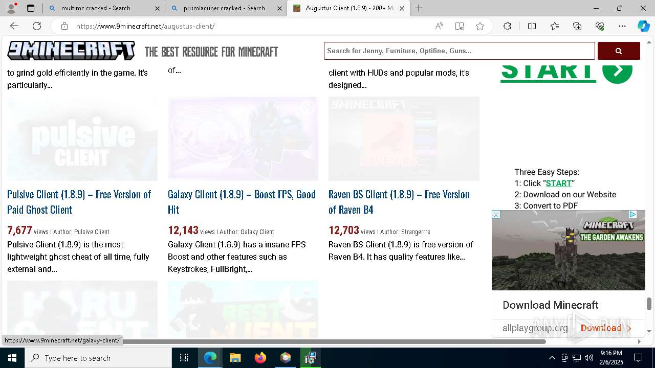Open Edge Settings and more menu
This screenshot has height=368, width=655.
tap(622, 26)
